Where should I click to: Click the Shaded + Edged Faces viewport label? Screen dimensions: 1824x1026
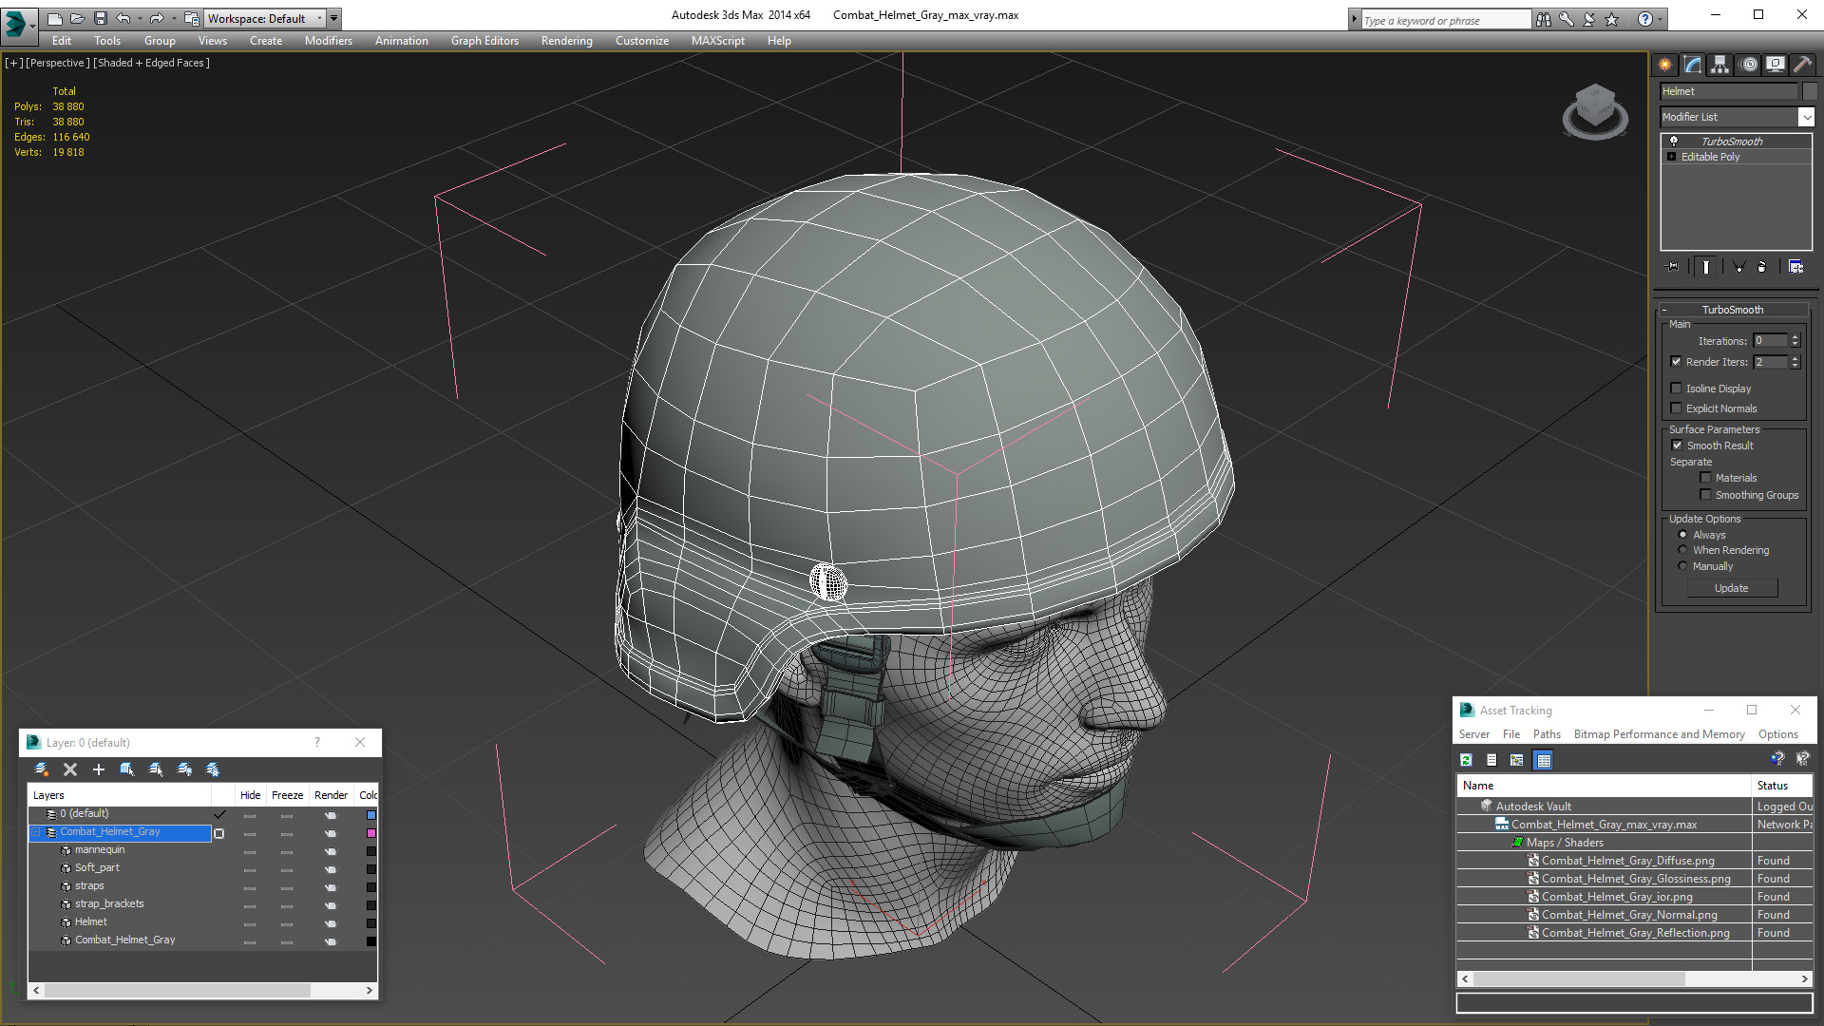point(152,63)
